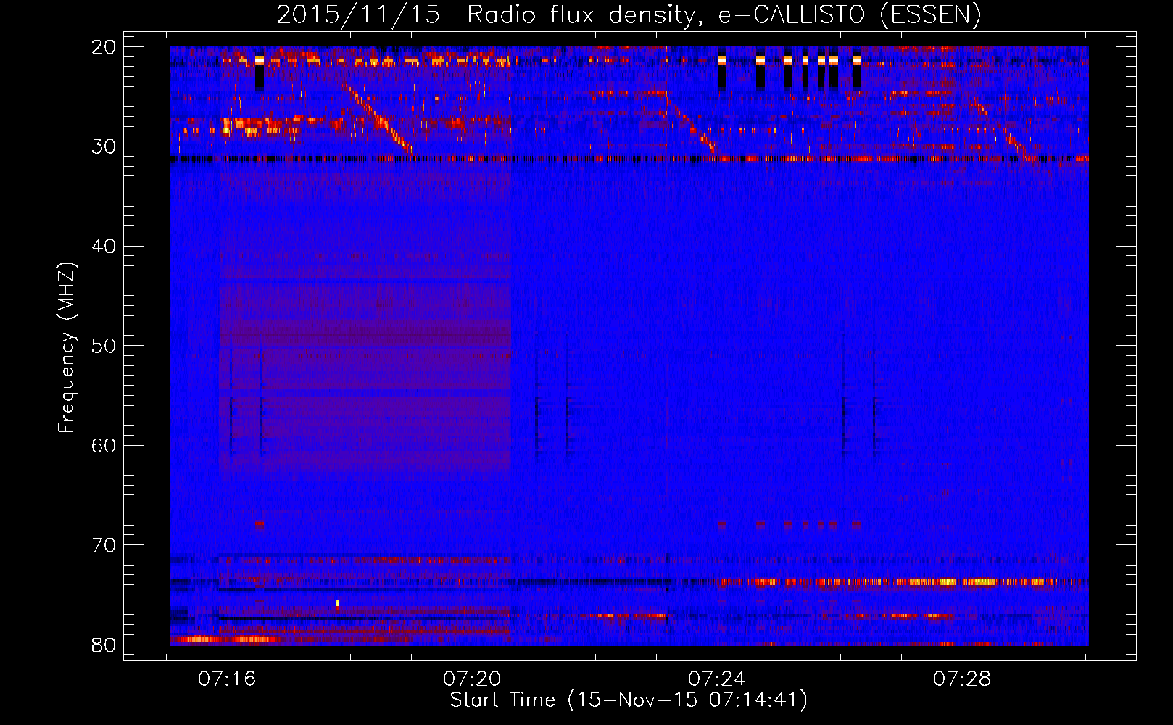Click the 'Frequency (MHZ)' axis label
The height and width of the screenshot is (725, 1173).
coord(67,348)
